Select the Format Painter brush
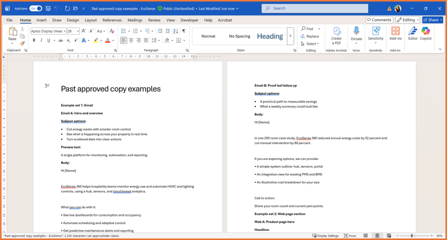The image size is (447, 240). 22,43
